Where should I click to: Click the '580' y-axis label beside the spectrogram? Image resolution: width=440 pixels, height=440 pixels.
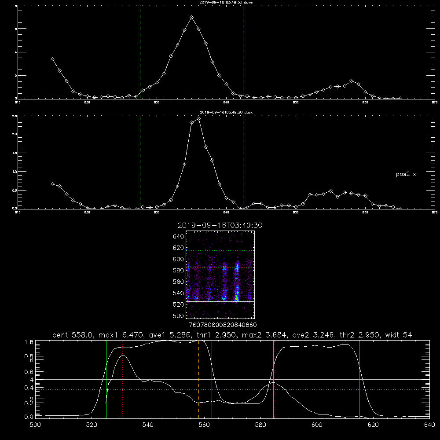coord(179,271)
